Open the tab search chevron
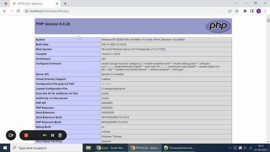This screenshot has height=152, width=270. pos(236,3)
